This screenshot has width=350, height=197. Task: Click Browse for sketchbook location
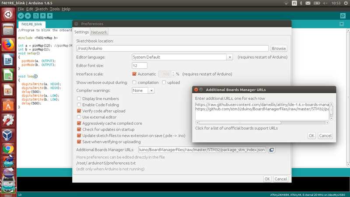click(279, 49)
